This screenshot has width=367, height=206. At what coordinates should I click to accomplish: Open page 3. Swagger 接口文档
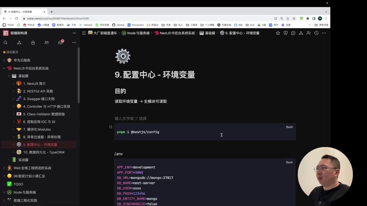(39, 99)
